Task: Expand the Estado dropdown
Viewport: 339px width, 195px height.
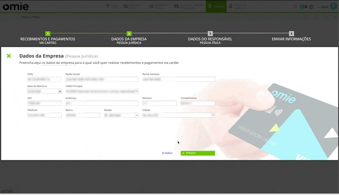Action: 136,115
